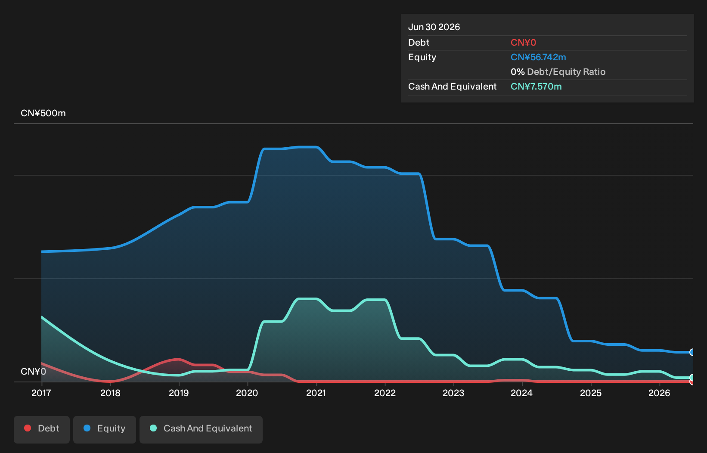This screenshot has height=453, width=707.
Task: Select the 2025 x-axis label
Action: coord(591,393)
